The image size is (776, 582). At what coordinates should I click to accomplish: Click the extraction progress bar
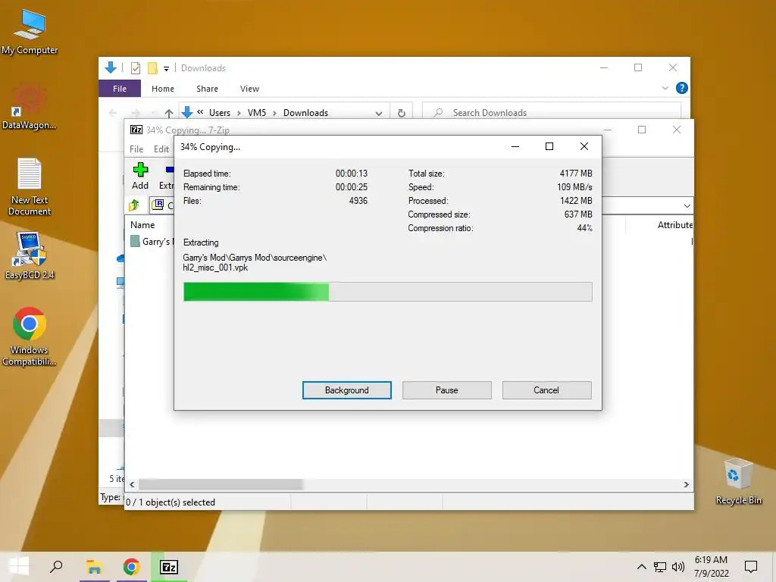point(387,292)
